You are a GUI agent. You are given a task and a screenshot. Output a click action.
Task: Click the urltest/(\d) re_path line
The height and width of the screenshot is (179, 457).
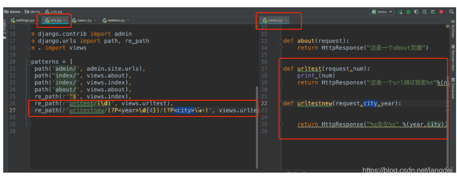(104, 103)
